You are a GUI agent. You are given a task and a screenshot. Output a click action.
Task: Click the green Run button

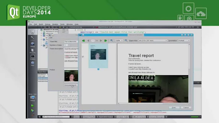click(x=33, y=106)
